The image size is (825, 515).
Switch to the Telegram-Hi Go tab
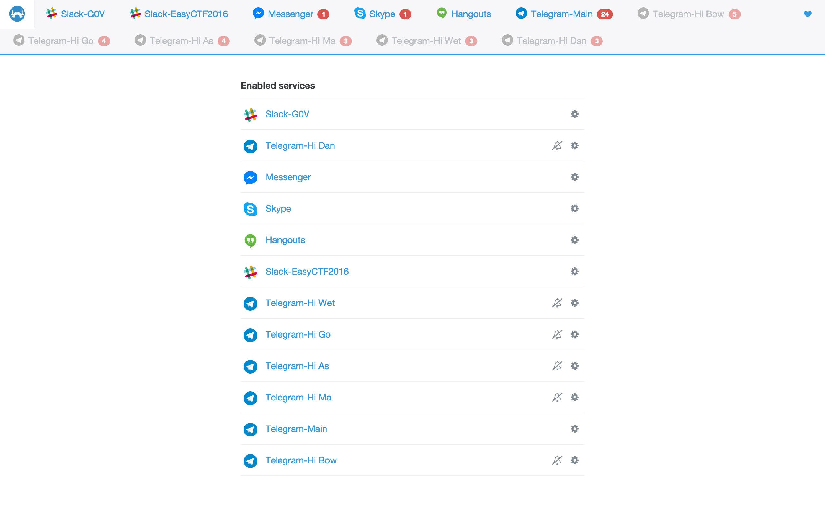pos(61,41)
